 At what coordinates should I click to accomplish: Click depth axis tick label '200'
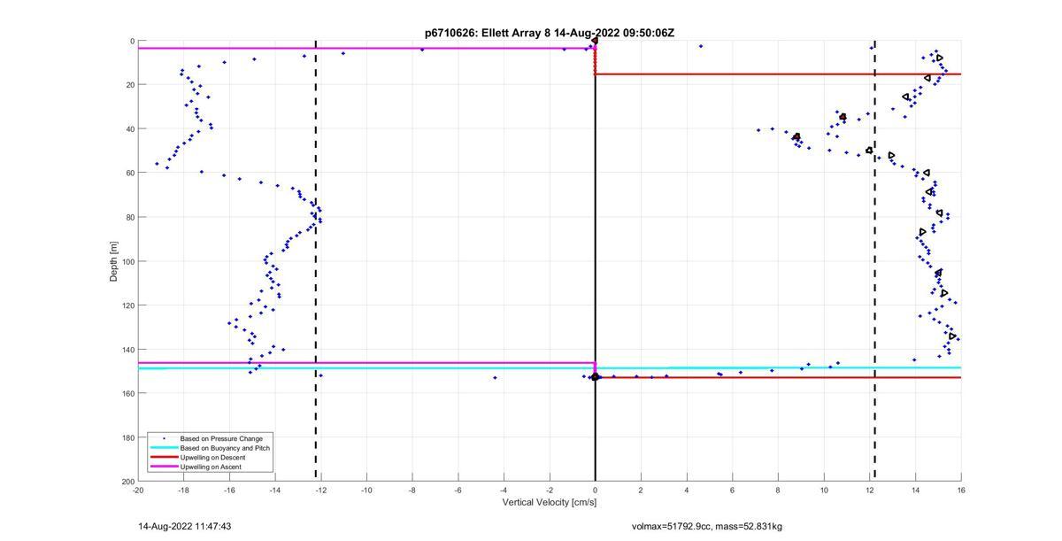(x=128, y=481)
